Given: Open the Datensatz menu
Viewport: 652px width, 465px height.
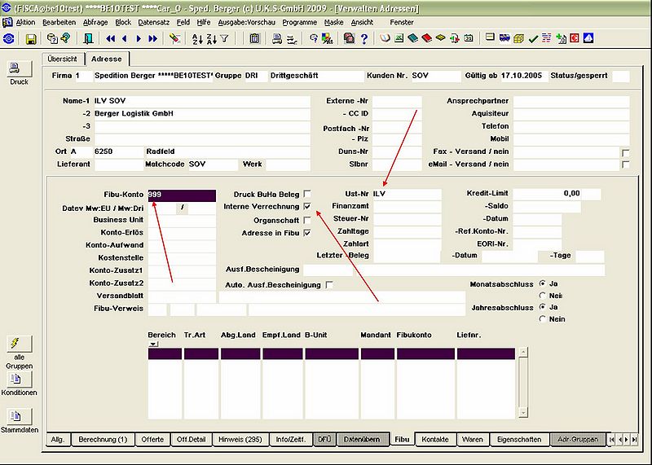Looking at the screenshot, I should click(153, 23).
